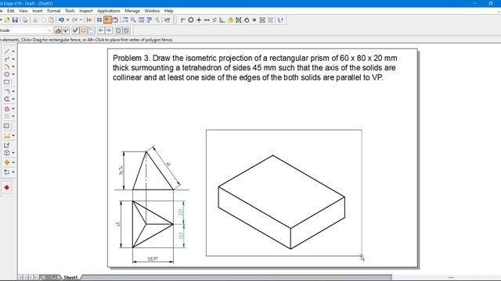Click the Print icon in toolbar
The image size is (501, 281).
[25, 20]
